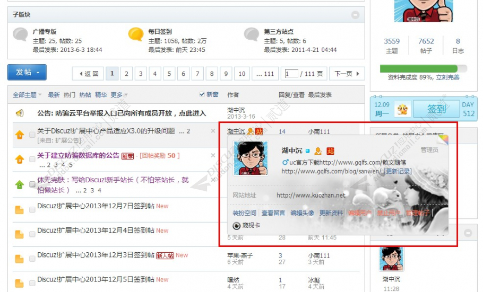
Task: Click the red 站 badge icon in popup
Action: click(330, 151)
